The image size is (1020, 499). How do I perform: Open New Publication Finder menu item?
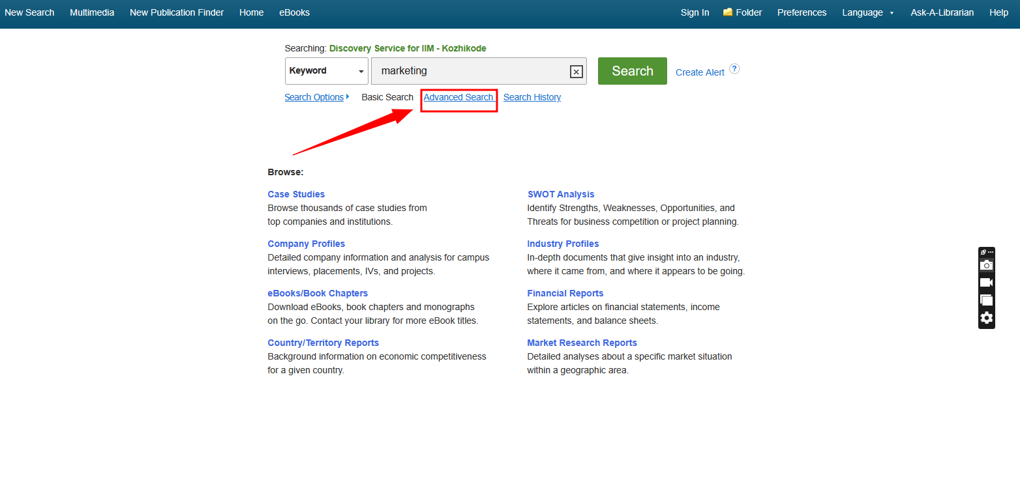tap(177, 12)
